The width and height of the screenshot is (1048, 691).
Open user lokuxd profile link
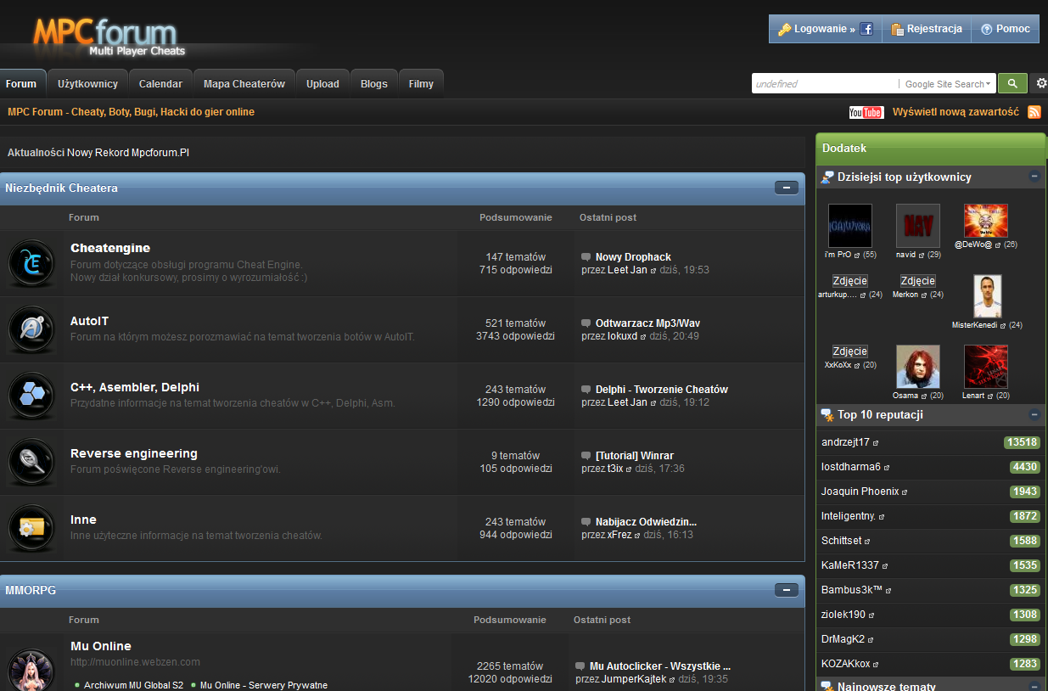coord(622,336)
